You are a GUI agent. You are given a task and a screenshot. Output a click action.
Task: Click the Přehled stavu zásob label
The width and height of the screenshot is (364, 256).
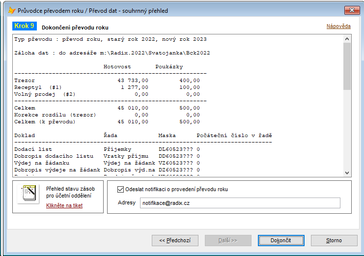[x=71, y=192]
